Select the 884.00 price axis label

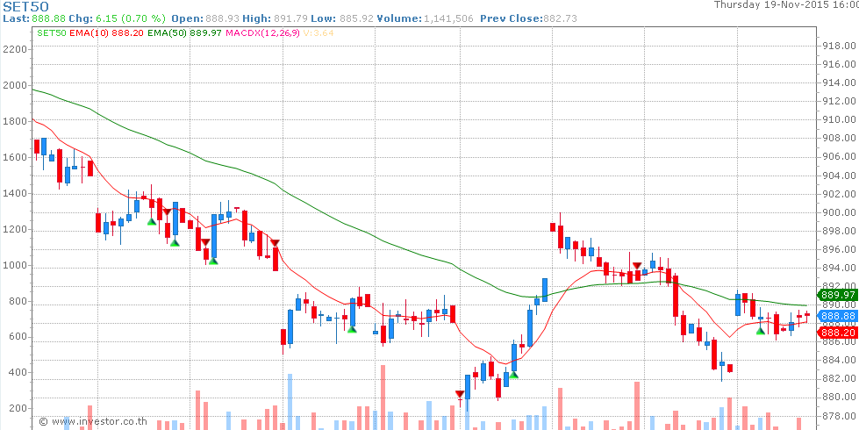(x=840, y=361)
